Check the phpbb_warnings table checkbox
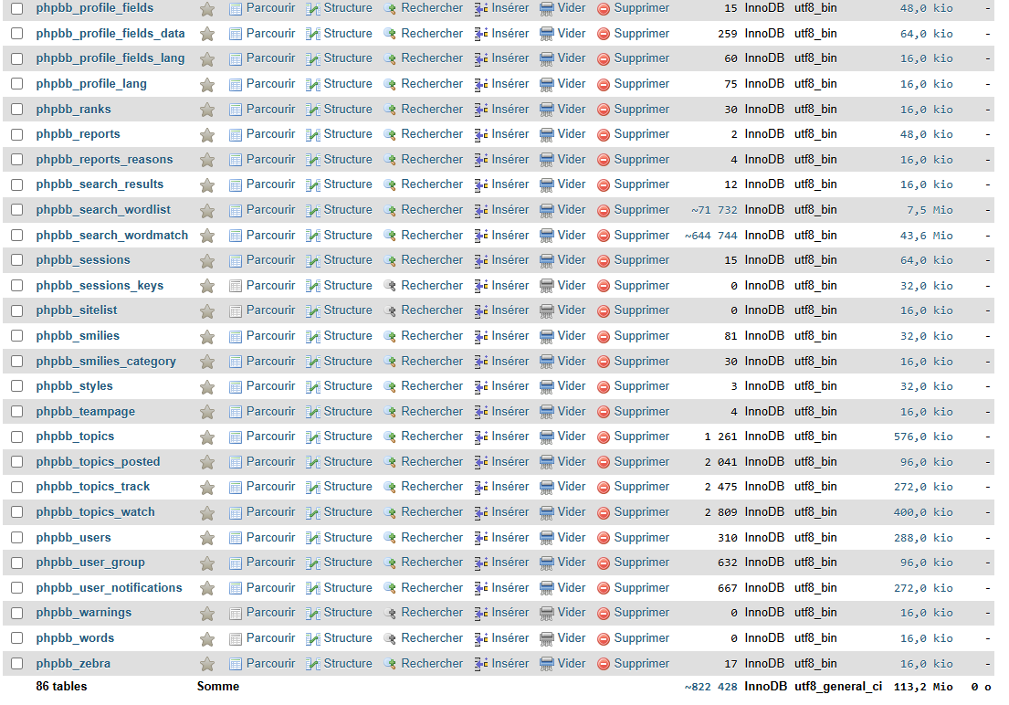Screen dimensions: 1009x705 click(x=17, y=613)
